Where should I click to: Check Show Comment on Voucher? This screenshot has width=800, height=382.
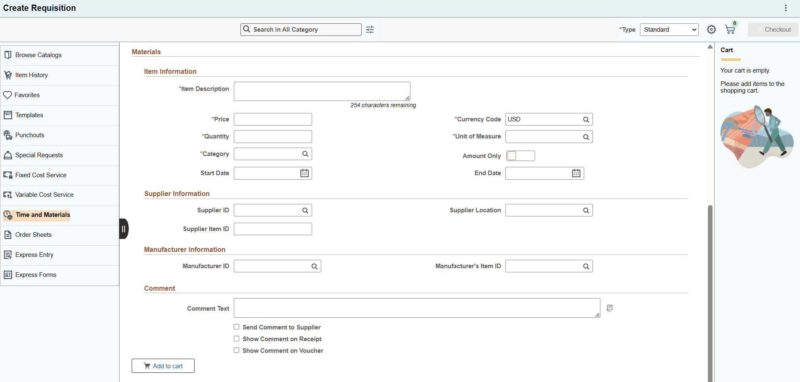click(x=236, y=350)
